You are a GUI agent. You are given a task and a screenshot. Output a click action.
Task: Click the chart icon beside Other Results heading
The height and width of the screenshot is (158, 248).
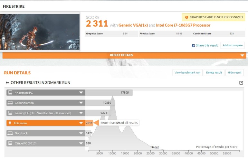pos(8,83)
